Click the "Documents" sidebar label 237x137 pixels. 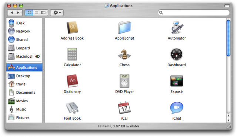26,93
